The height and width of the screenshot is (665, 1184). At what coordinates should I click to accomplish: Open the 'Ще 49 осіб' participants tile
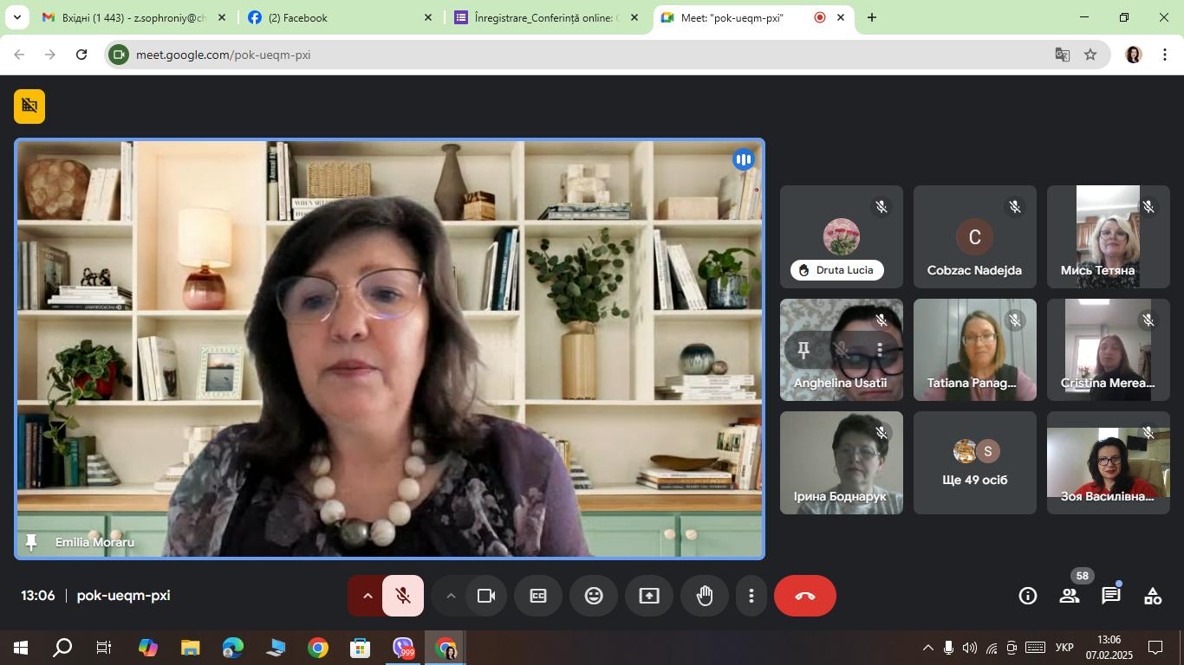coord(975,463)
